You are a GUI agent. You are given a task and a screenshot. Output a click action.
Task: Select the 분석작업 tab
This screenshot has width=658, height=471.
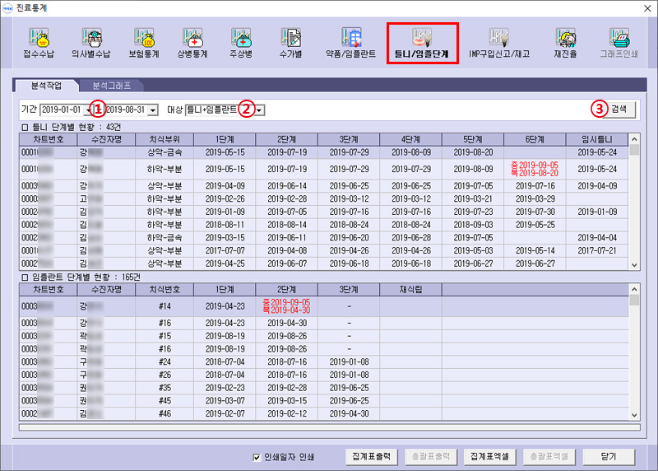point(45,85)
